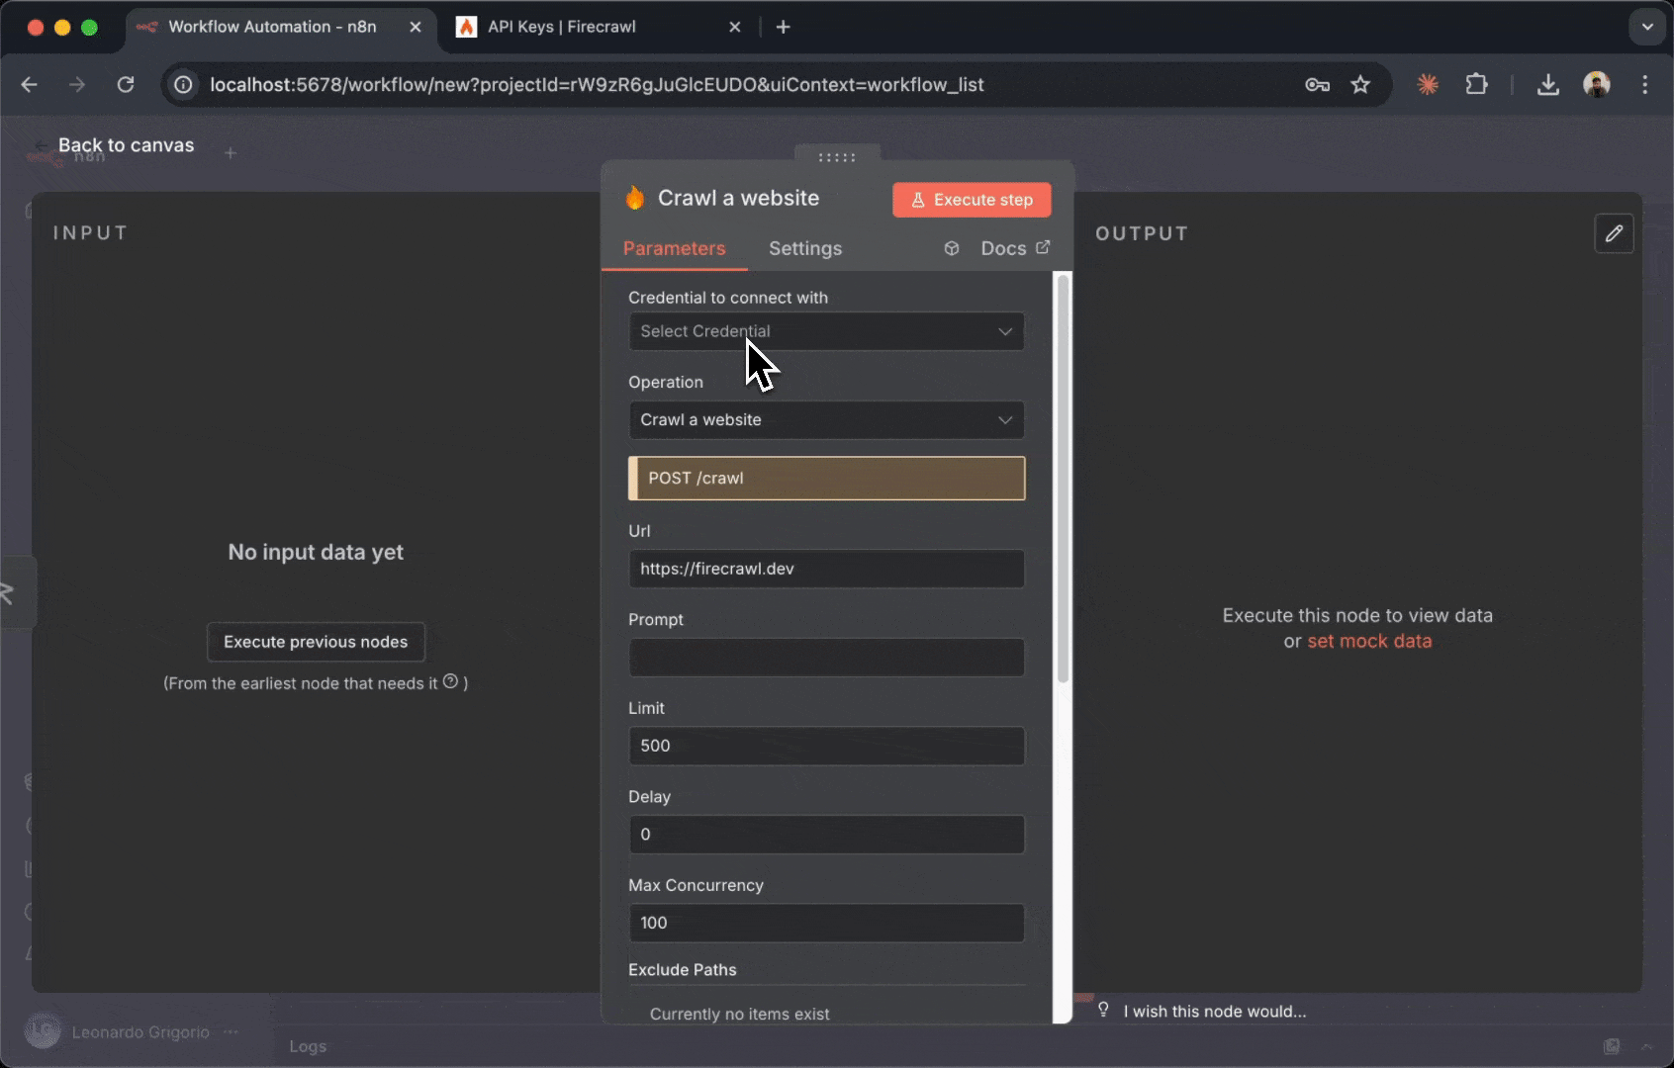Click the Url field containing https://firecrawl.dev
The image size is (1674, 1068).
(x=826, y=569)
